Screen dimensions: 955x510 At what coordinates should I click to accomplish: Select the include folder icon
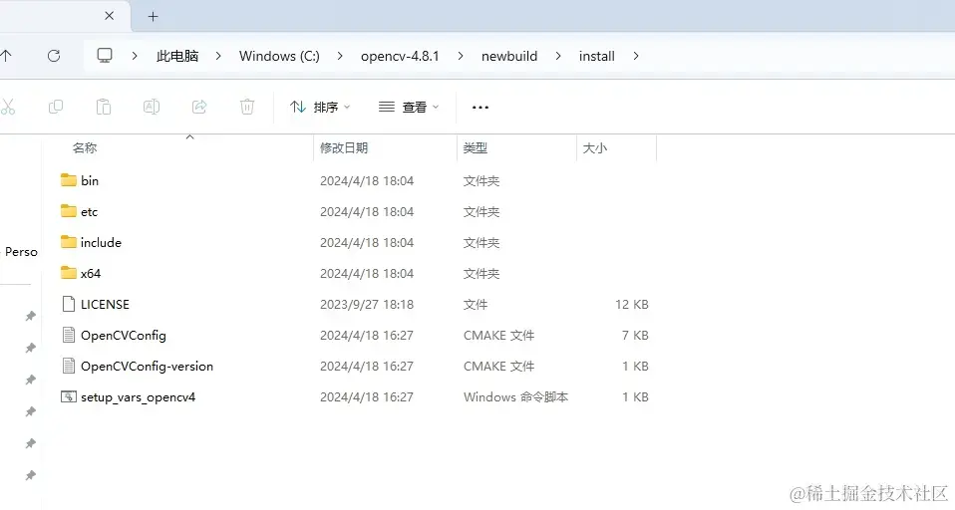point(68,242)
